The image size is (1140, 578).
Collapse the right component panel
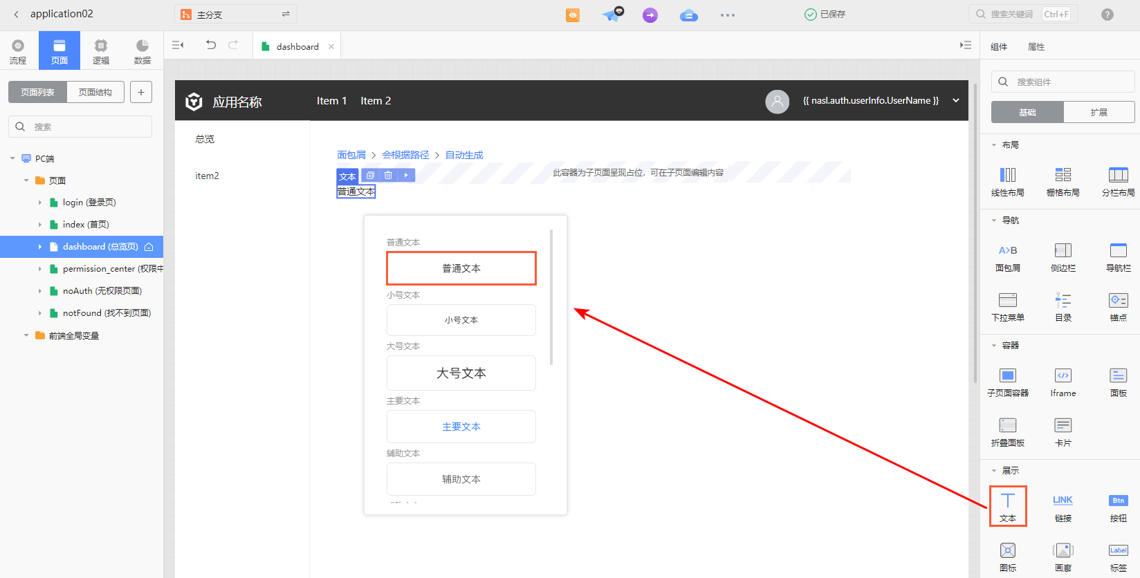[966, 45]
